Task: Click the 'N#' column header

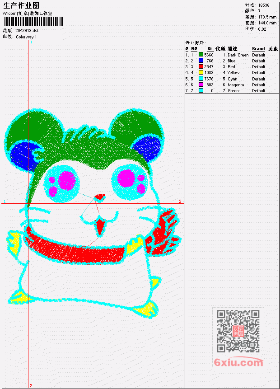Action: pos(194,49)
